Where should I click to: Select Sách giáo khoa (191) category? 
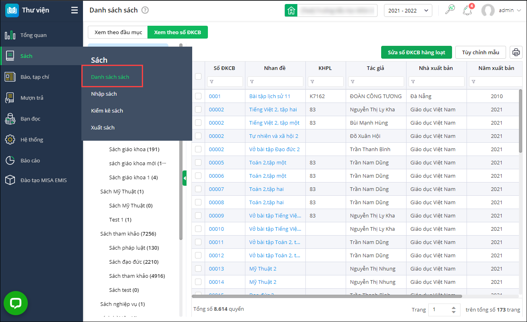pyautogui.click(x=134, y=149)
